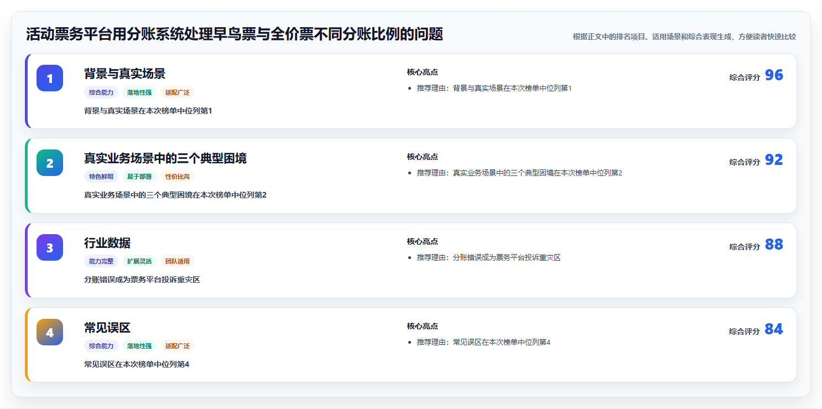This screenshot has height=409, width=822.
Task: Select the 适配广泛 tag under 背景与真实场景
Action: tap(178, 92)
